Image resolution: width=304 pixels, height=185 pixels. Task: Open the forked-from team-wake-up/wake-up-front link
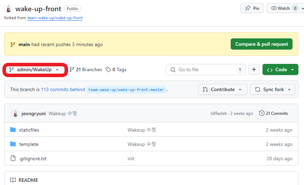click(55, 18)
